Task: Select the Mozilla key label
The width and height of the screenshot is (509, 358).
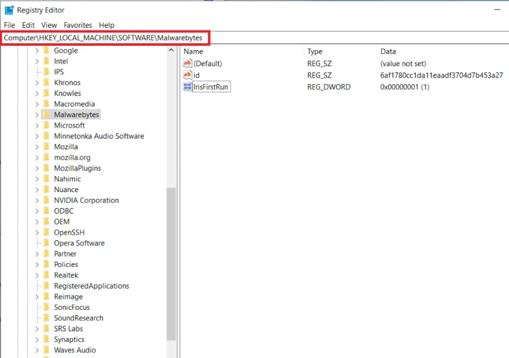Action: click(x=66, y=147)
